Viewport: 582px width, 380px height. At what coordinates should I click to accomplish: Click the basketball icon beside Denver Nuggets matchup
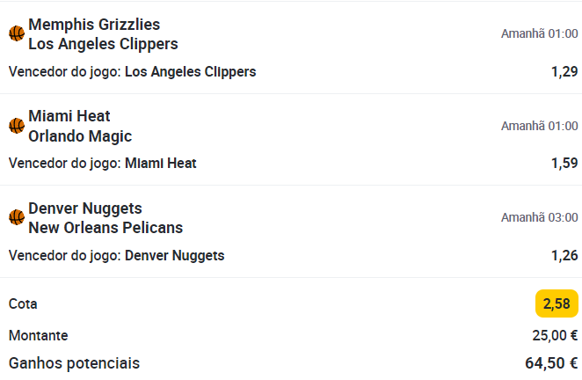17,217
